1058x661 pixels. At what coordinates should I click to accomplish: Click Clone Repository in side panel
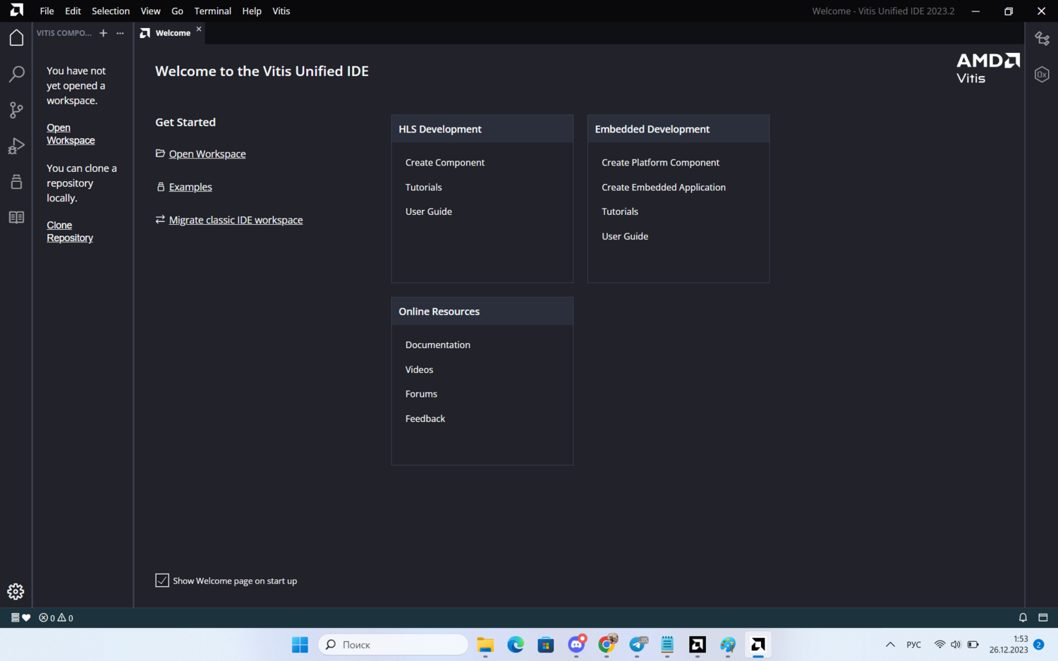click(69, 232)
